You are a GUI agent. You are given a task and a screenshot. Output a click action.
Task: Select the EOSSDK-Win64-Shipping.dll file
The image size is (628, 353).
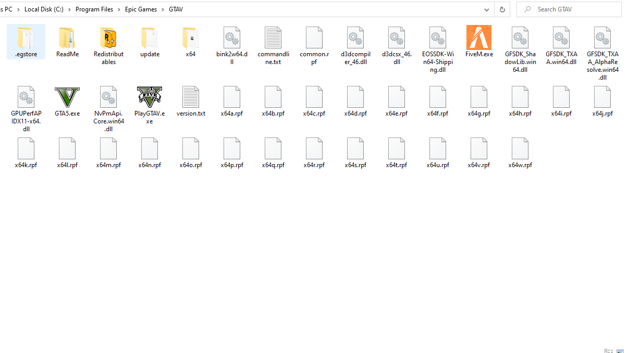[x=438, y=49]
